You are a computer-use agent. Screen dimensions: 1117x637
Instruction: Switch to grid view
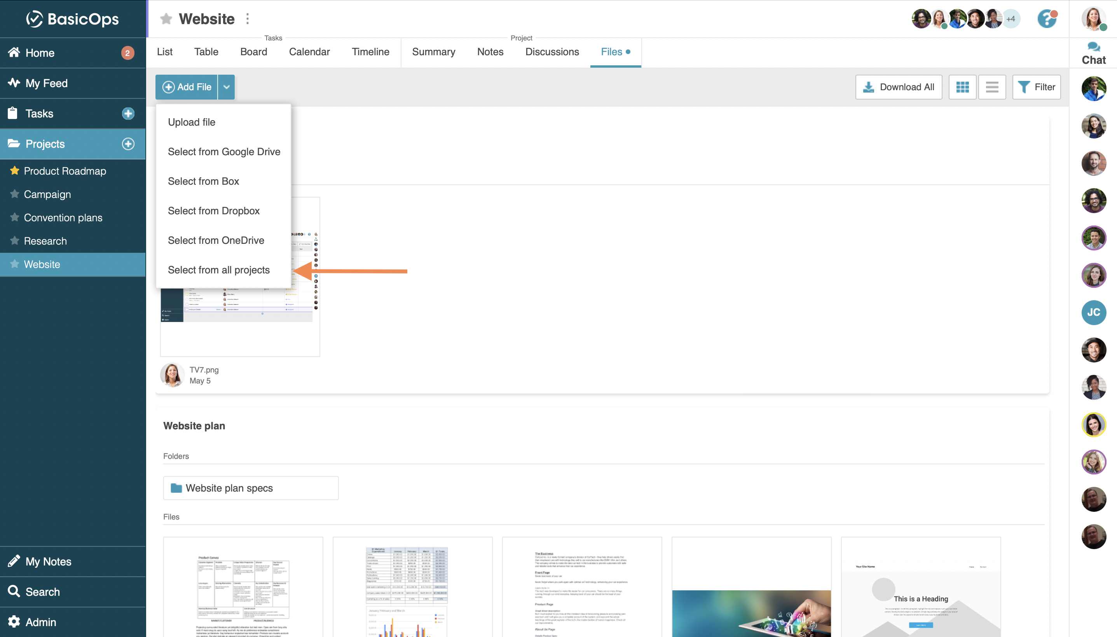(x=963, y=87)
